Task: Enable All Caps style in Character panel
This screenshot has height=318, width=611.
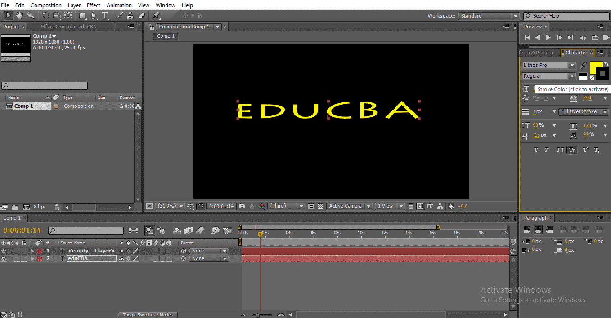Action: (x=560, y=150)
